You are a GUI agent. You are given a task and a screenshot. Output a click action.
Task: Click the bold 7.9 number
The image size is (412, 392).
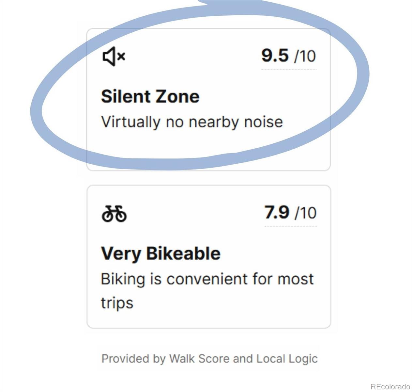[x=277, y=212]
